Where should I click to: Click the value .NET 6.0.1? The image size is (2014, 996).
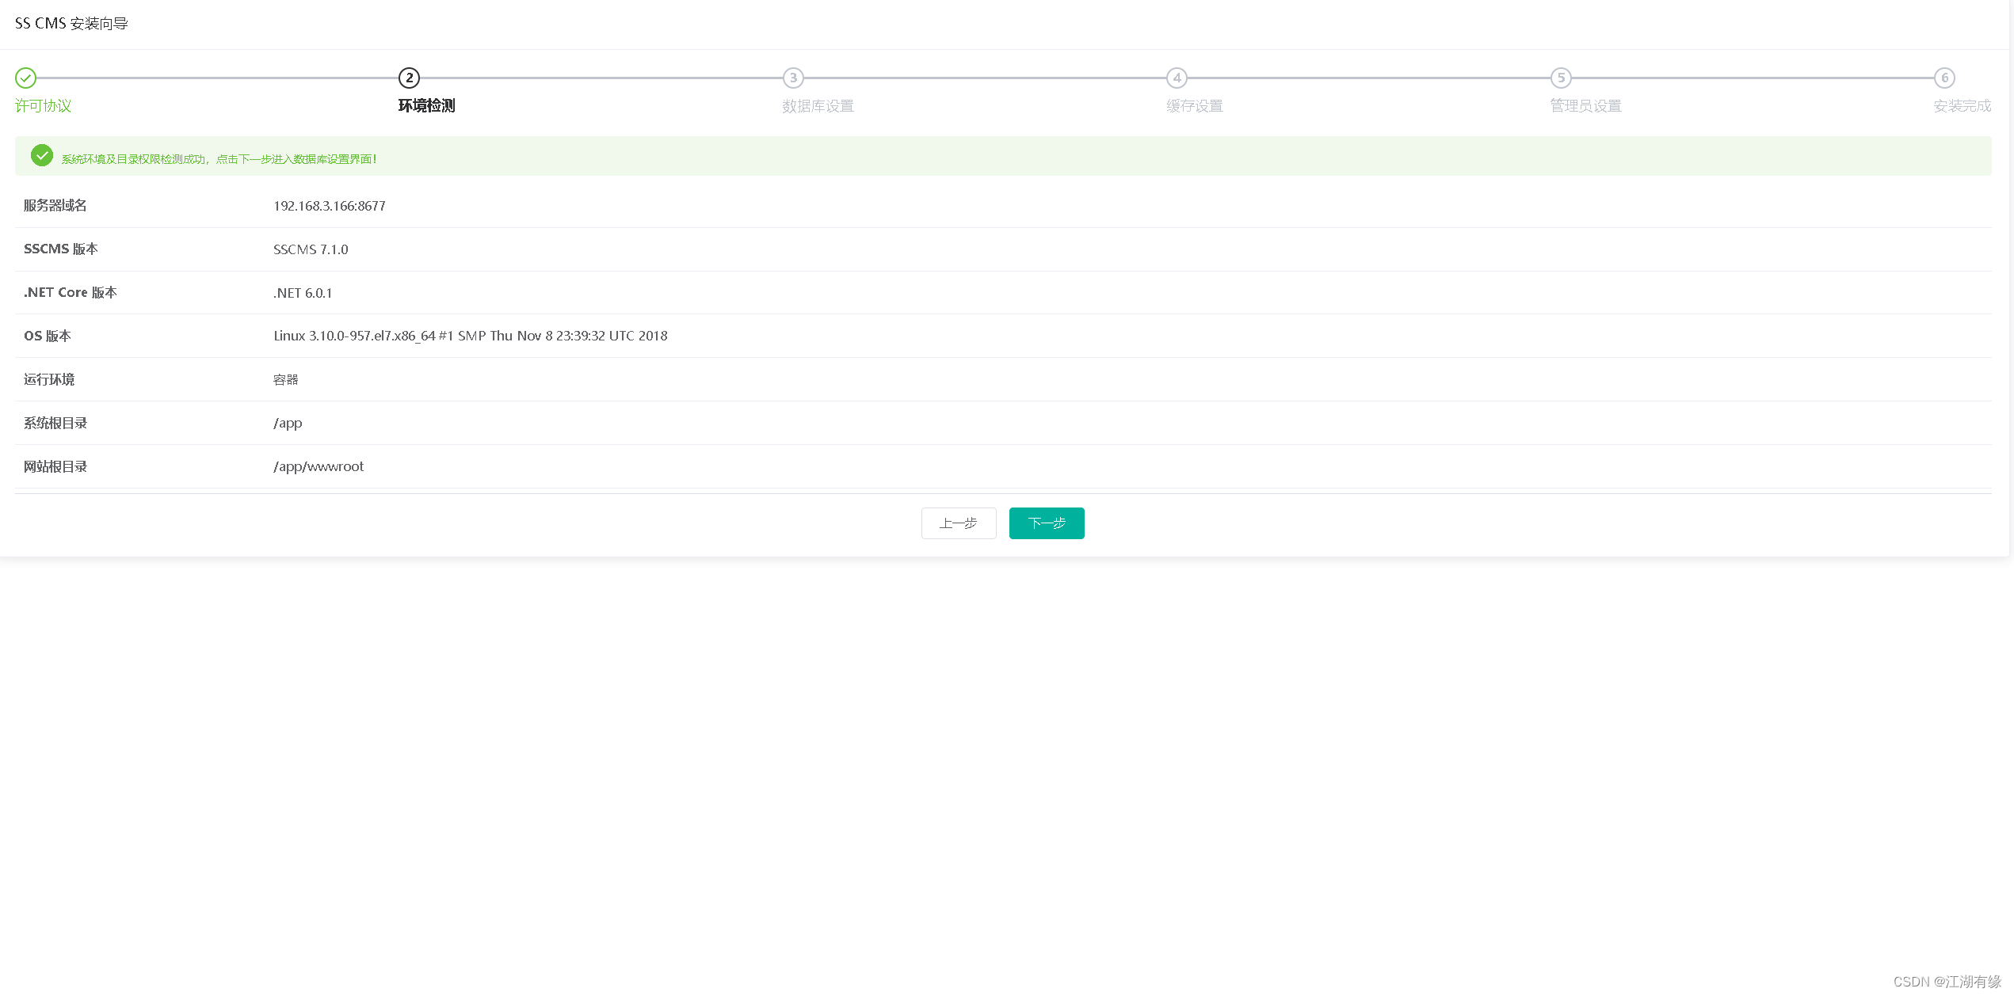click(x=303, y=293)
